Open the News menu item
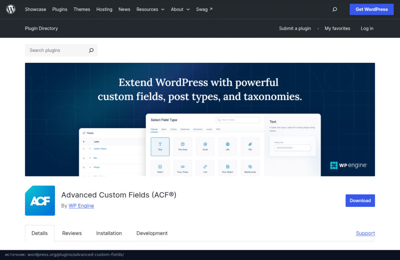Image resolution: width=400 pixels, height=260 pixels. tap(124, 9)
